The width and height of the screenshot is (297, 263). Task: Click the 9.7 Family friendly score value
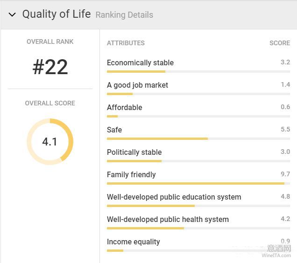tap(285, 174)
